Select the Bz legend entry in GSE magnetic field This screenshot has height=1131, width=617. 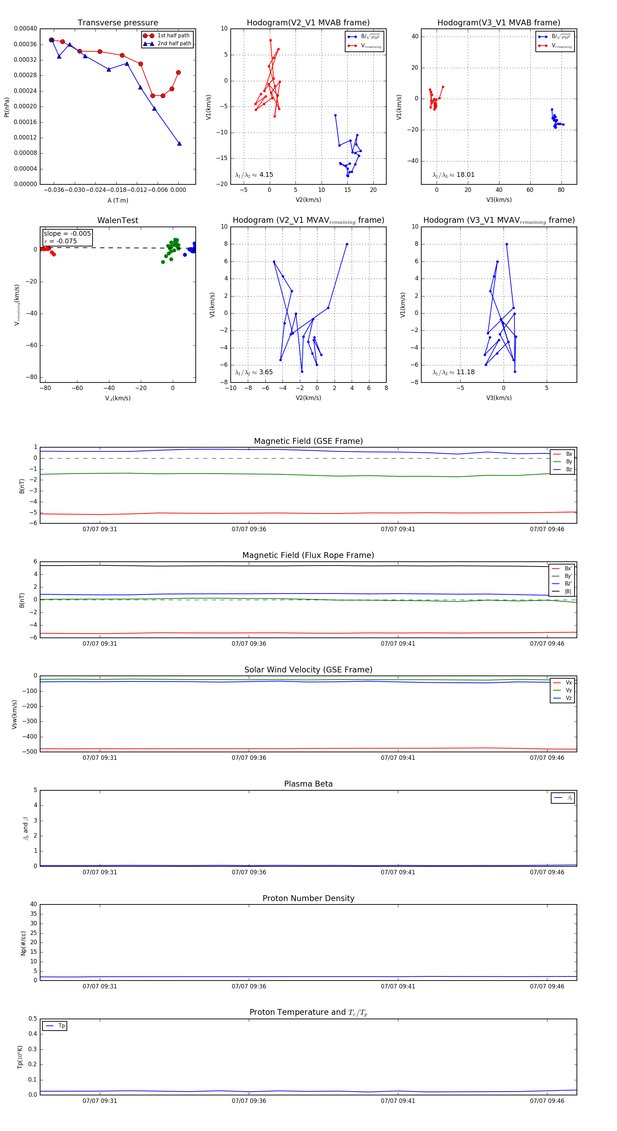[562, 469]
